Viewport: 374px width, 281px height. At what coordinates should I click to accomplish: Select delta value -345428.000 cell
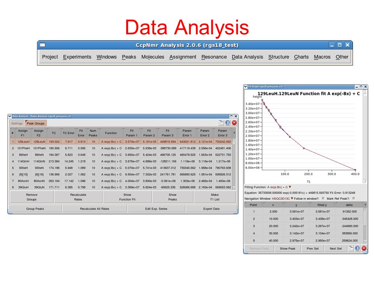tap(349, 219)
